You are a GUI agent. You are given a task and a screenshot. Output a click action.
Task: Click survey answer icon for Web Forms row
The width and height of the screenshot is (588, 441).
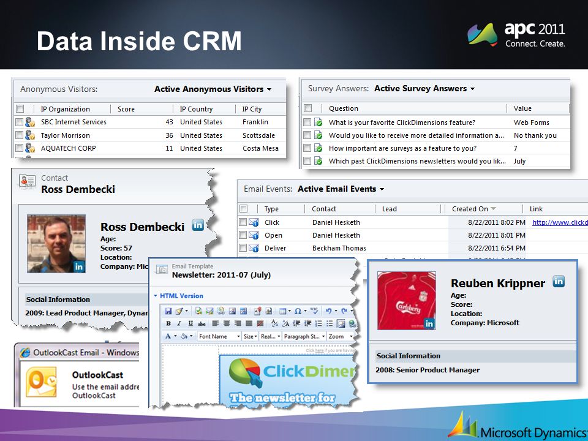tap(318, 123)
